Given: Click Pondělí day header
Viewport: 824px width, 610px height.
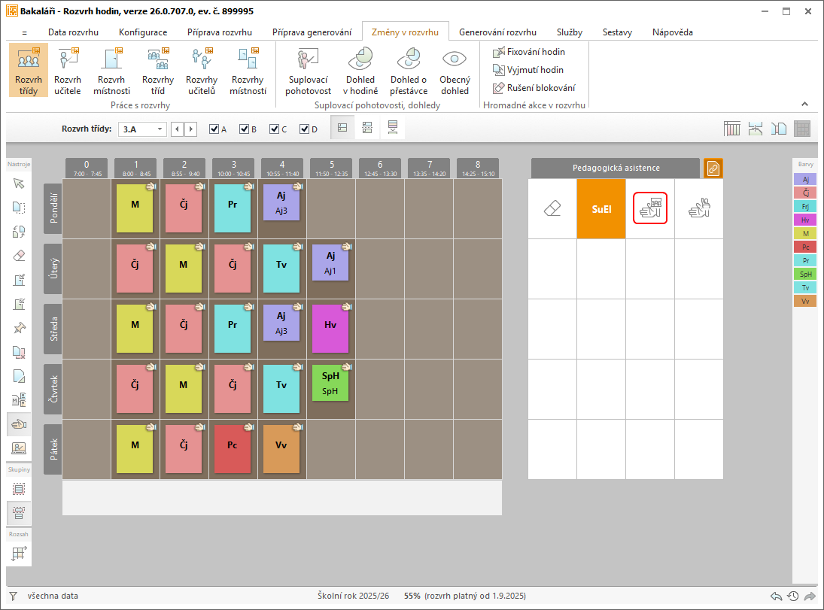Looking at the screenshot, I should 53,208.
